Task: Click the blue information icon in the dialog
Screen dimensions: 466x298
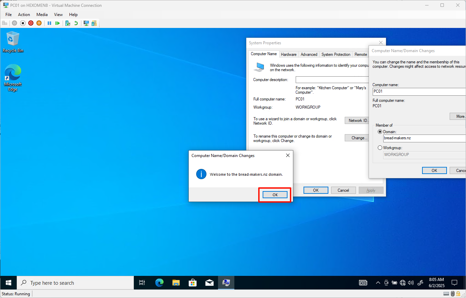Action: [x=201, y=174]
